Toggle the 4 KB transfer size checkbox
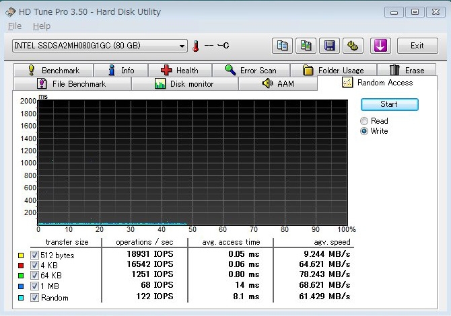This screenshot has height=316, width=451. [x=34, y=266]
